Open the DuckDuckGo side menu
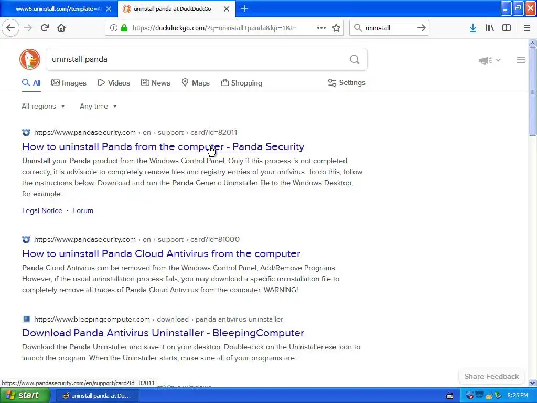 pyautogui.click(x=521, y=60)
